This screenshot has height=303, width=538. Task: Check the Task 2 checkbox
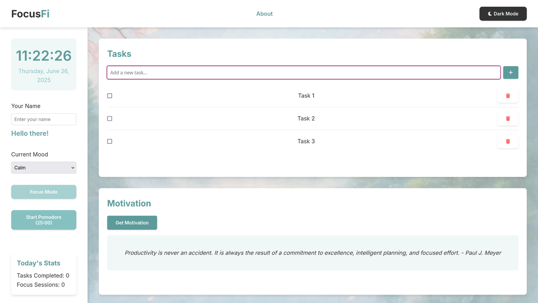click(110, 119)
